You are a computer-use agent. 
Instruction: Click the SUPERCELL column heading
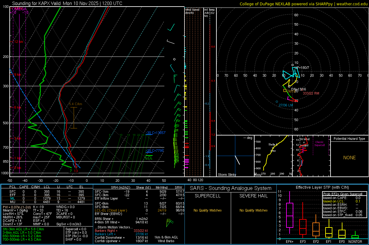208,196
